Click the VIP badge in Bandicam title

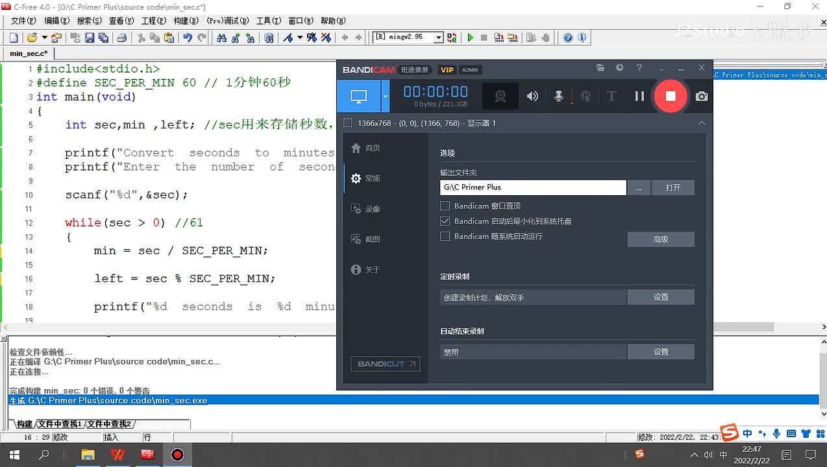coord(447,70)
